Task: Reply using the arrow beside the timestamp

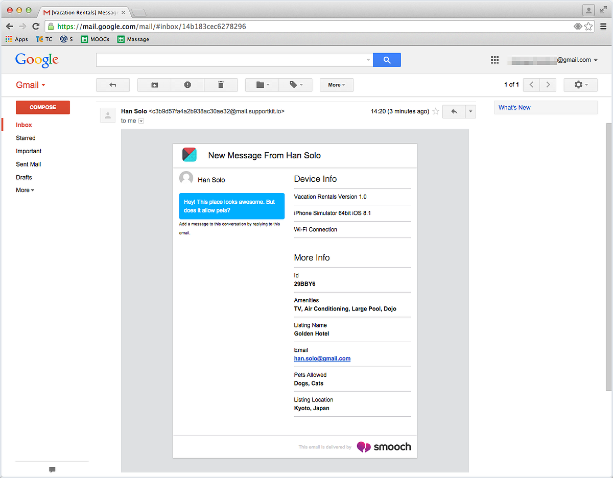Action: [x=454, y=111]
